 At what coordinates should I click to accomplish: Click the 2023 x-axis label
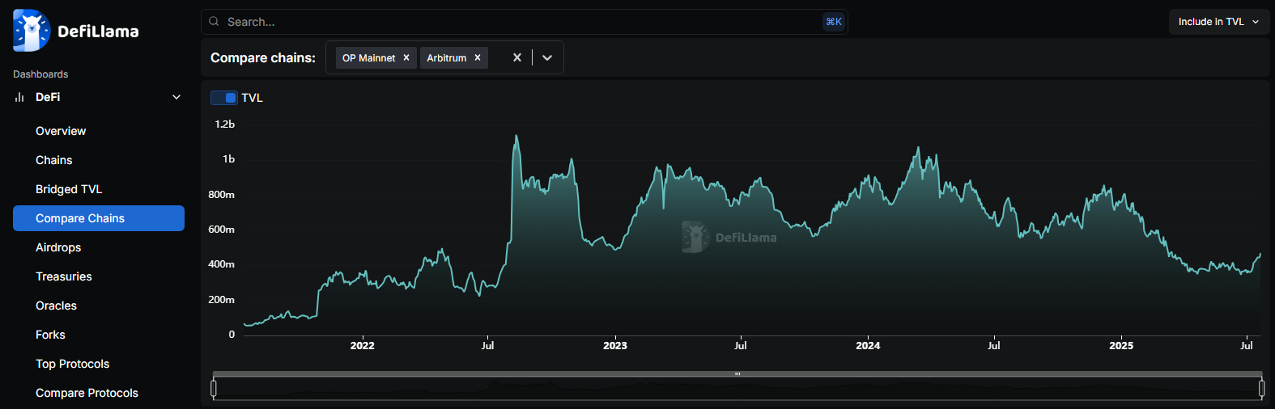pos(615,345)
